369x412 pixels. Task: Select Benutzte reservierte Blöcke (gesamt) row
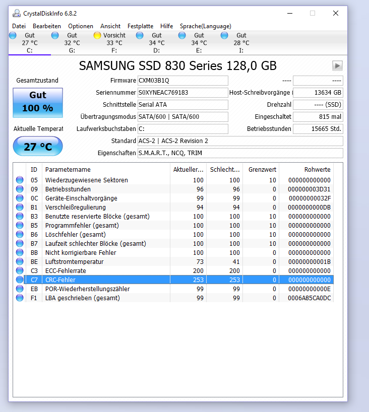[x=173, y=216]
